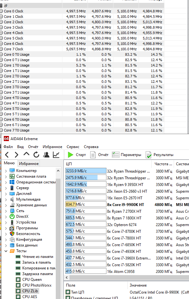Viewport: 189px width, 299px height.
Task: Open the graph chart icon in toolbar
Action: (56, 155)
